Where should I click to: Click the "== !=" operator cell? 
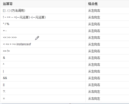tap(43, 51)
